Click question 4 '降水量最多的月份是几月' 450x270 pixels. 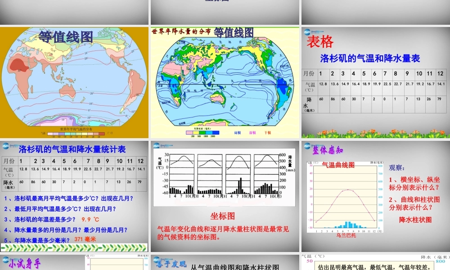[x=66, y=230]
